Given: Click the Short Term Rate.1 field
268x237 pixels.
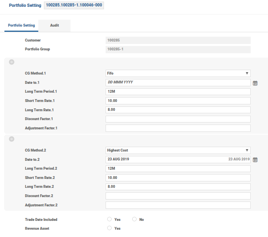Looking at the screenshot, I should [178, 101].
